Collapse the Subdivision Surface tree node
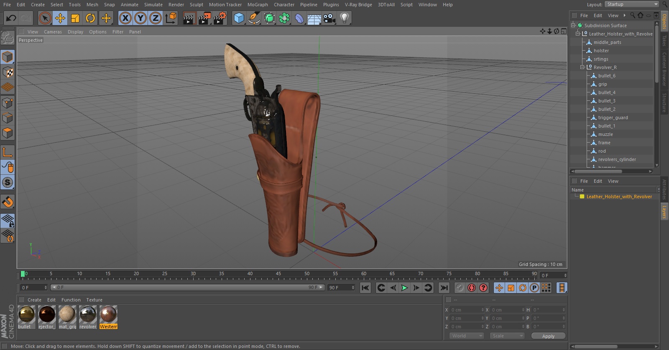 coord(573,26)
